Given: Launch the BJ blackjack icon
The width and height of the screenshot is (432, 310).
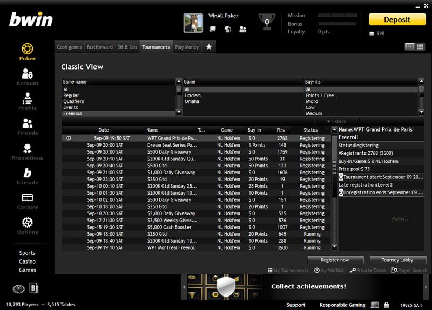Looking at the screenshot, I should [x=33, y=288].
